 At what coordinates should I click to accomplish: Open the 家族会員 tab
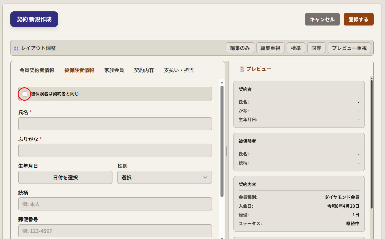pyautogui.click(x=114, y=70)
